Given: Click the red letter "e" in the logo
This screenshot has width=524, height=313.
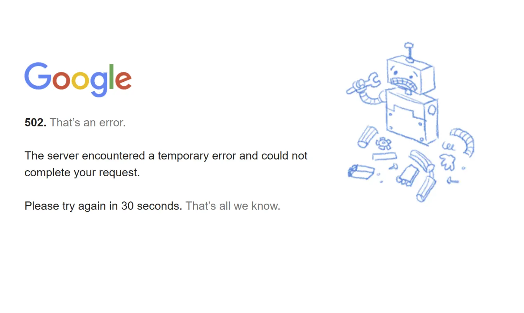Looking at the screenshot, I should click(123, 80).
